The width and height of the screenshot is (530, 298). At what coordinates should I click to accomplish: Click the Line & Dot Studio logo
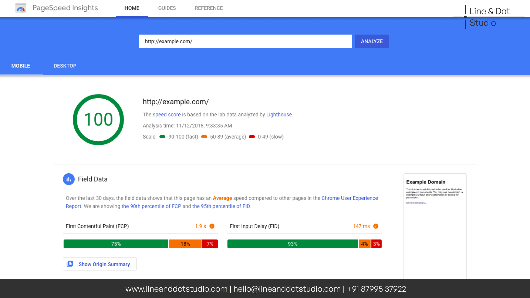point(488,17)
